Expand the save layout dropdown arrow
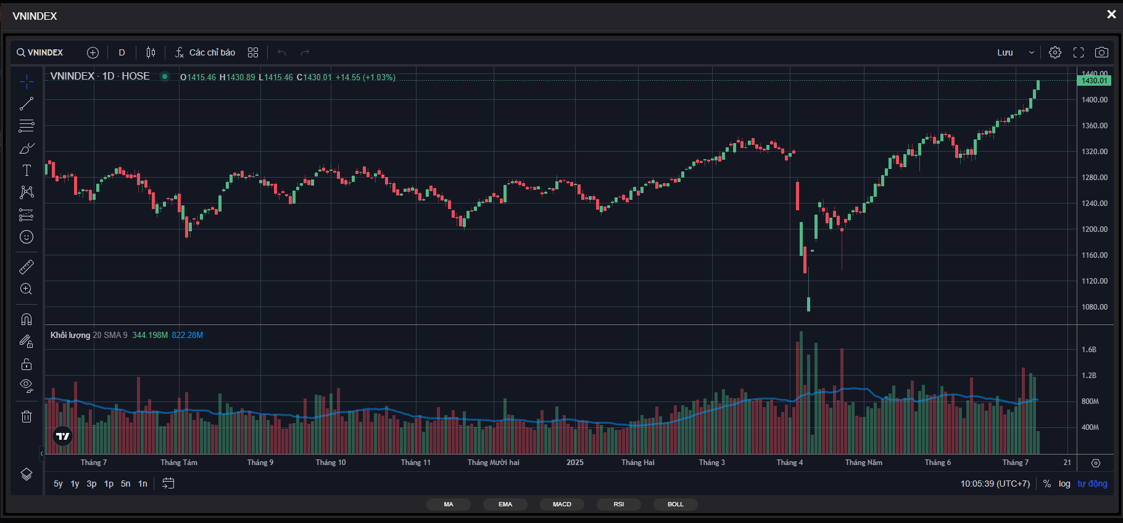Image resolution: width=1123 pixels, height=523 pixels. (x=1031, y=52)
